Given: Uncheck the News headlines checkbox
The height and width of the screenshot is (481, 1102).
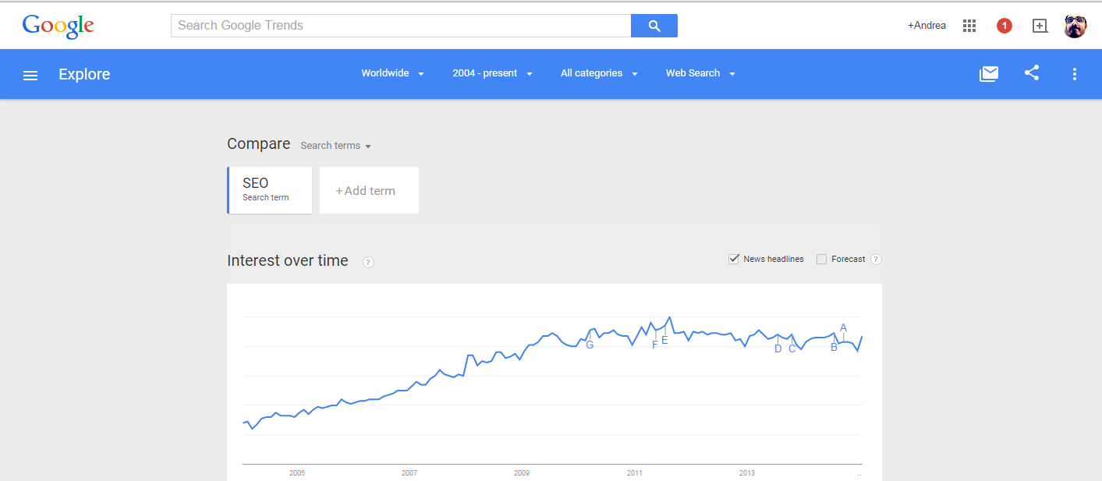Looking at the screenshot, I should click(734, 259).
